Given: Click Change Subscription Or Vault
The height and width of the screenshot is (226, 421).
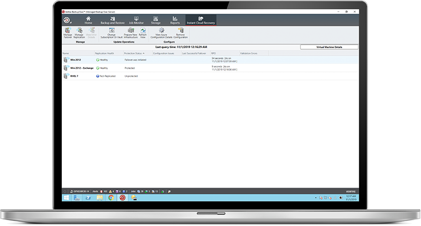Looking at the screenshot, I should [111, 32].
